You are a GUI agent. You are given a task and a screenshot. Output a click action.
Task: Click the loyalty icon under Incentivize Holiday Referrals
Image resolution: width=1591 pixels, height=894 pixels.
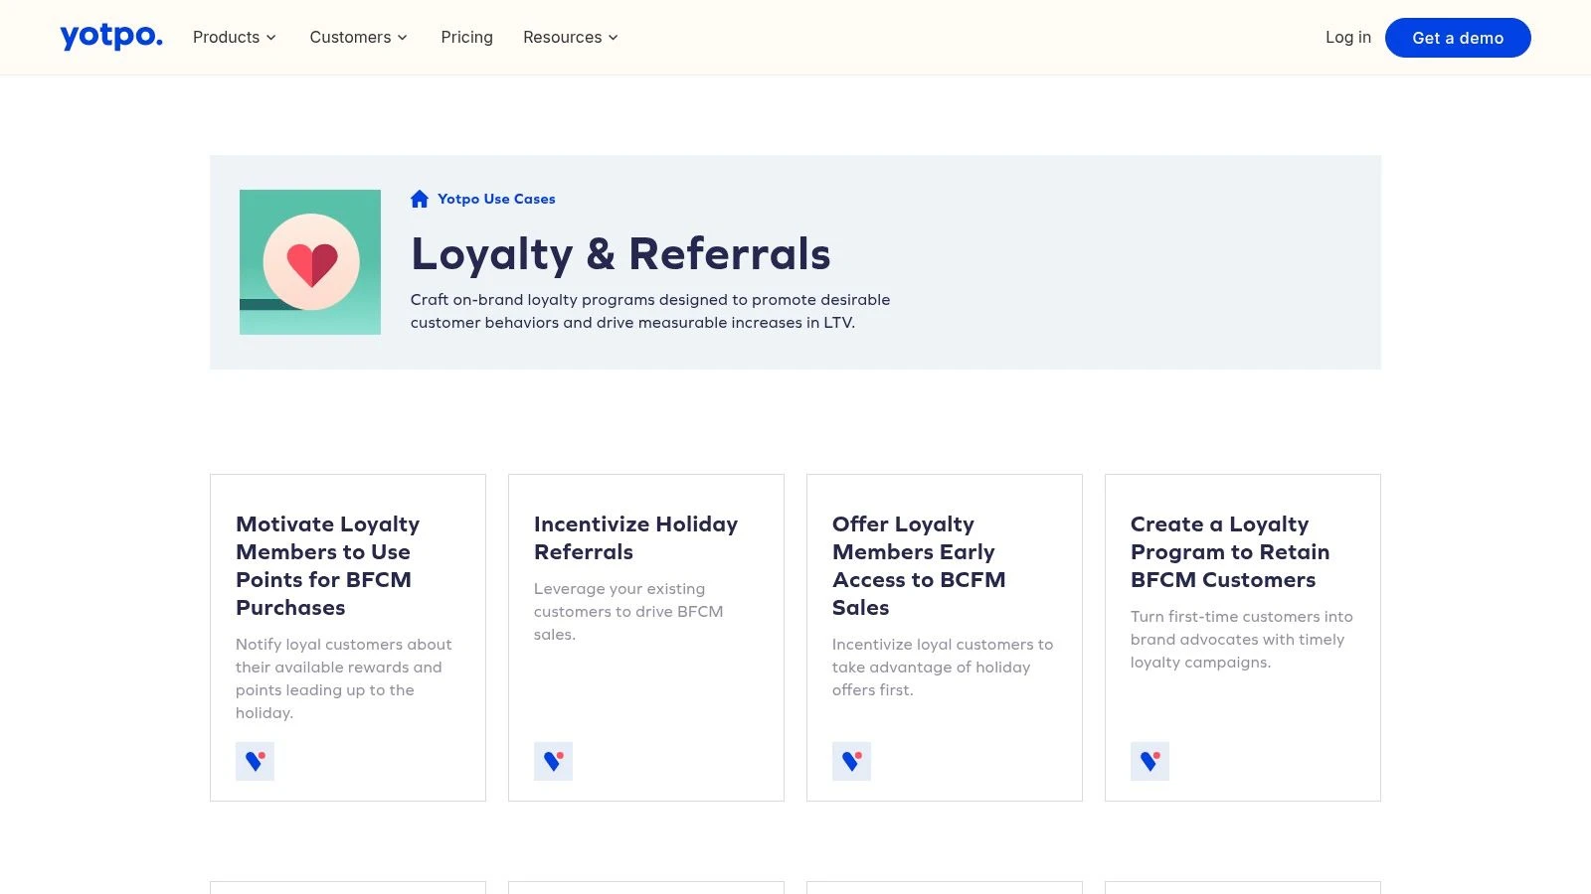click(x=553, y=761)
